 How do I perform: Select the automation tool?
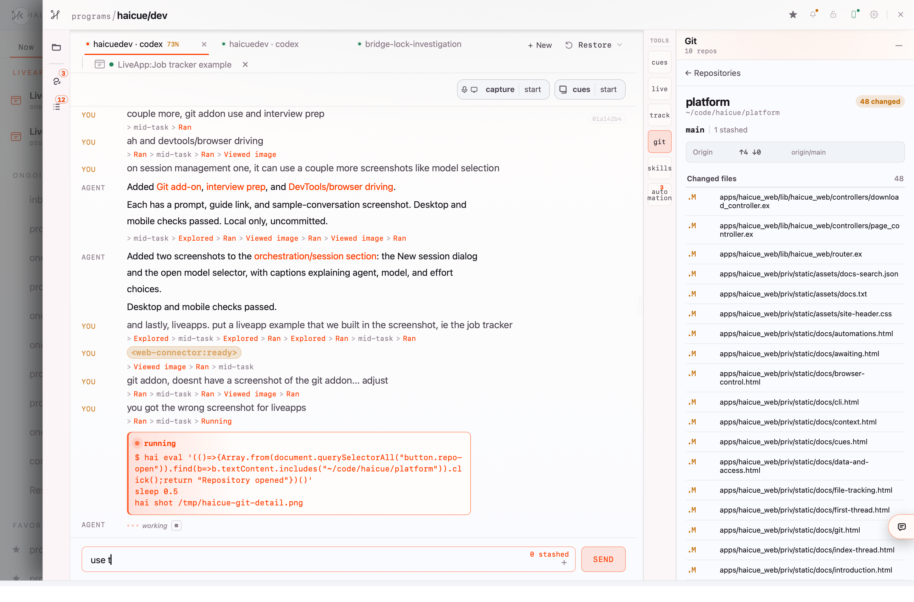point(659,195)
